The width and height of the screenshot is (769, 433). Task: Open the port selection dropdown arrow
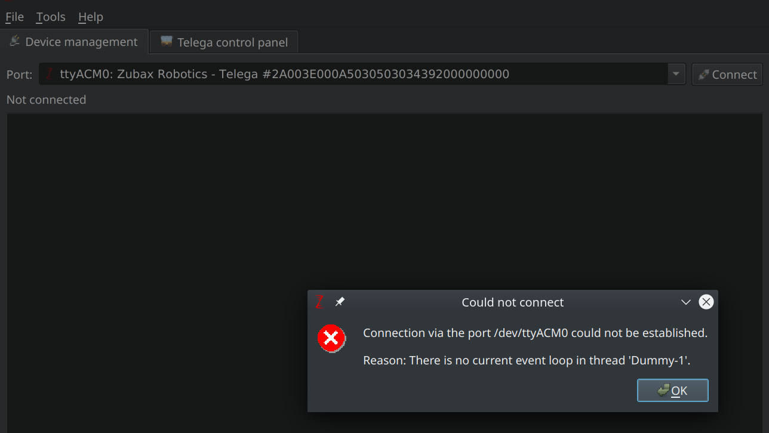coord(675,73)
